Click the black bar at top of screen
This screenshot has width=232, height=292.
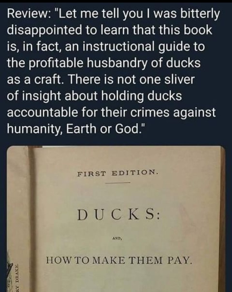tap(116, 2)
